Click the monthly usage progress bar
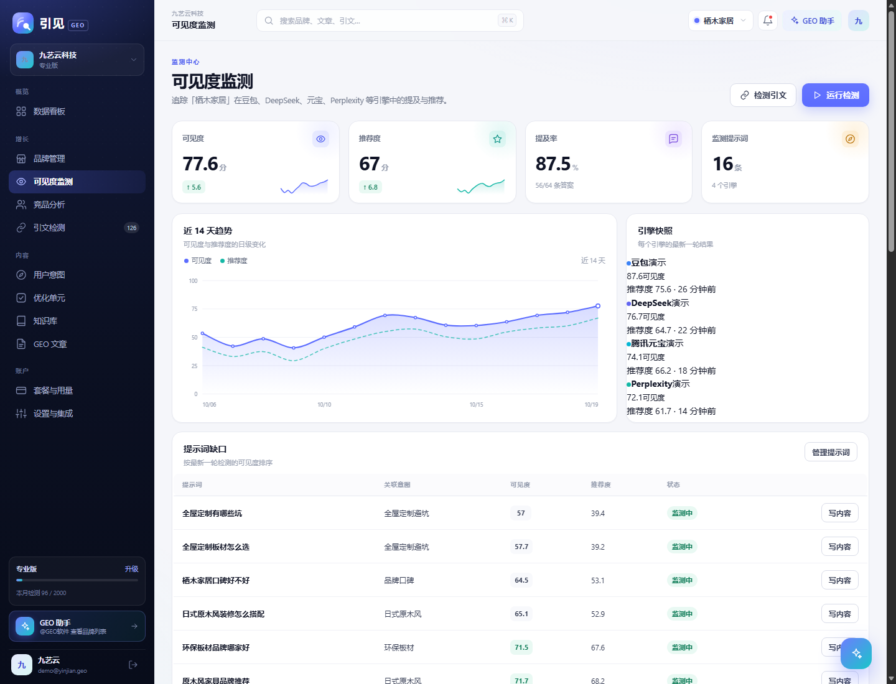 click(x=77, y=580)
